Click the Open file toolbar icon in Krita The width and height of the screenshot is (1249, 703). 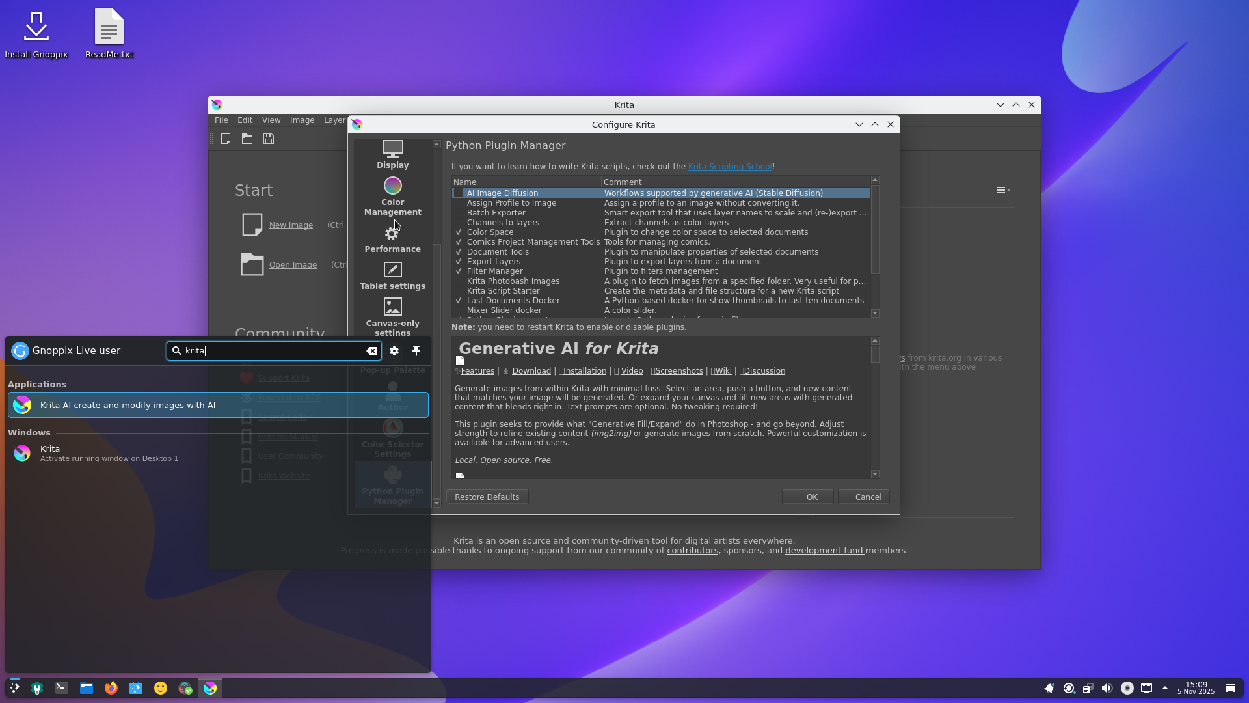point(247,139)
